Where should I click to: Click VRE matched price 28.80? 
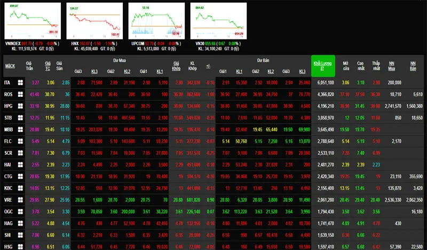[178, 200]
